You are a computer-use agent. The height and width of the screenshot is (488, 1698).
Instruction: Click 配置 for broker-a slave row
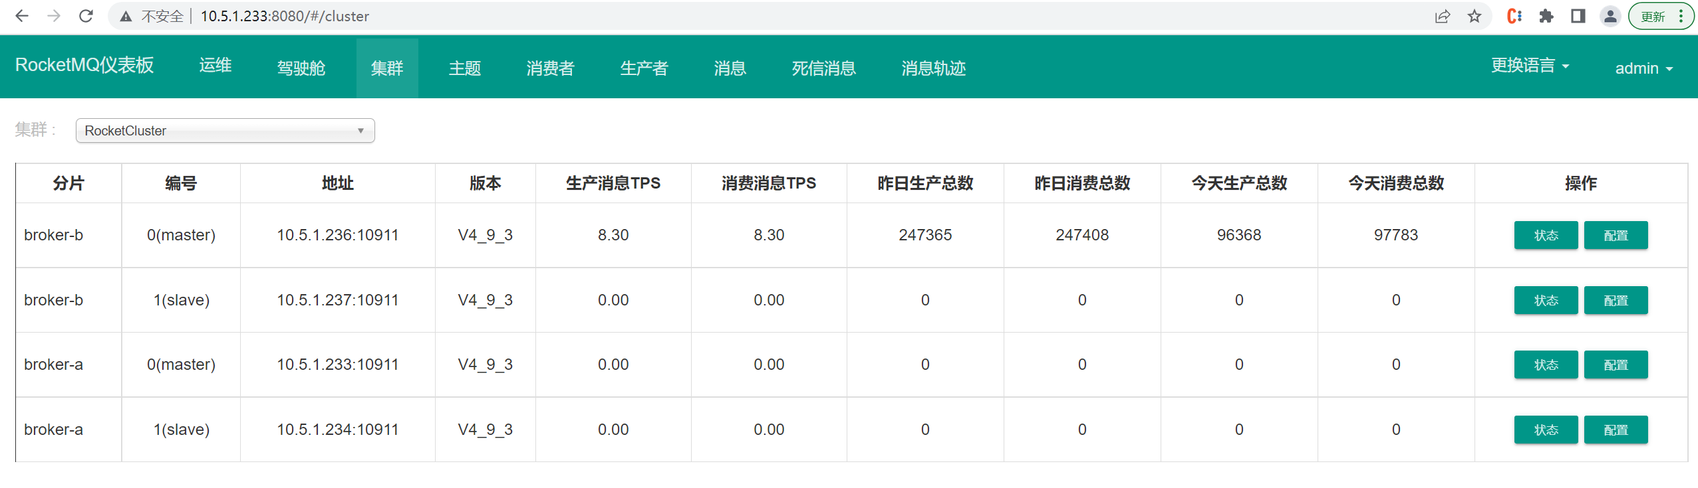pos(1616,430)
